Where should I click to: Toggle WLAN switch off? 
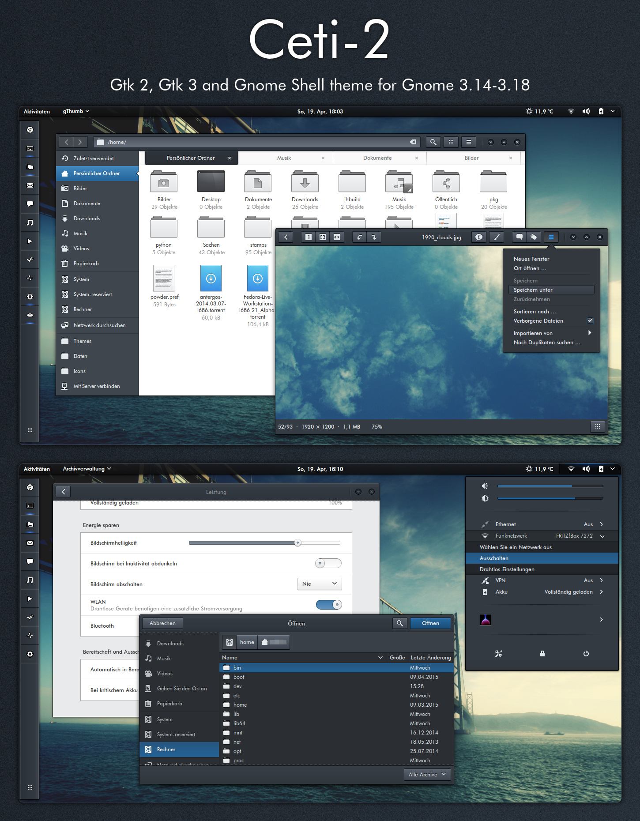(329, 605)
